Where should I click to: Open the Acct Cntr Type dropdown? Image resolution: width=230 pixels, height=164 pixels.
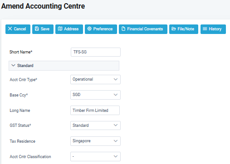pos(95,79)
